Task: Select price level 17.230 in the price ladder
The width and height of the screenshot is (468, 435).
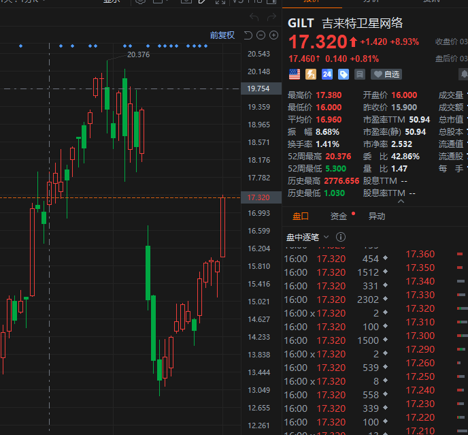Action: (x=420, y=404)
